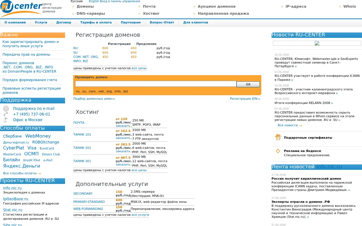
Task: Switch the site language to English
Action: click(94, 1)
